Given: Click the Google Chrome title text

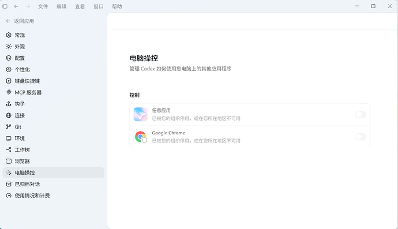Looking at the screenshot, I should [168, 133].
